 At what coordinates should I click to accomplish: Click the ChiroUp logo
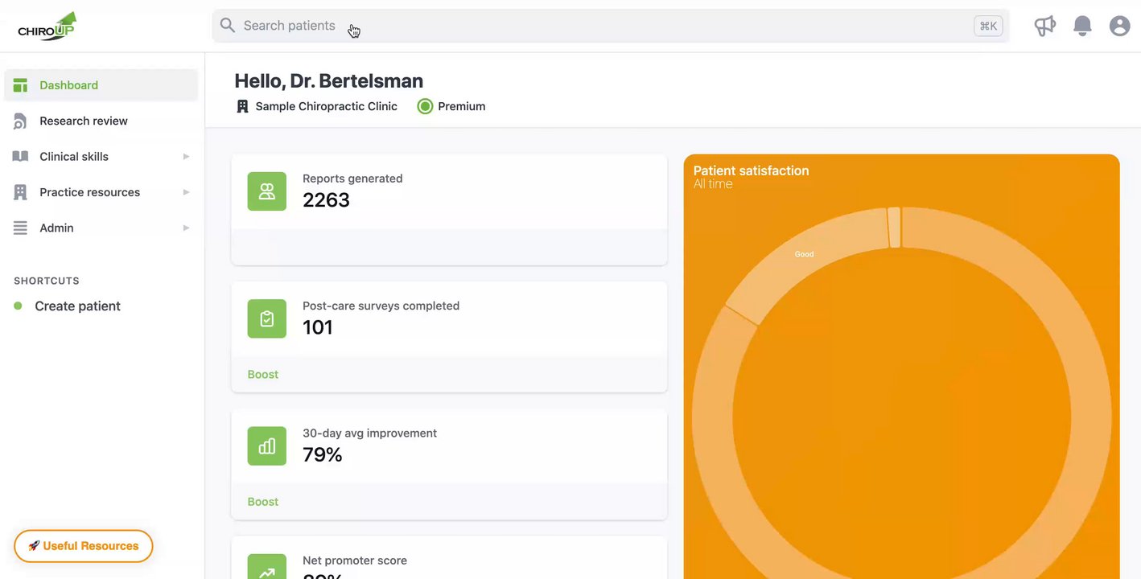[47, 27]
